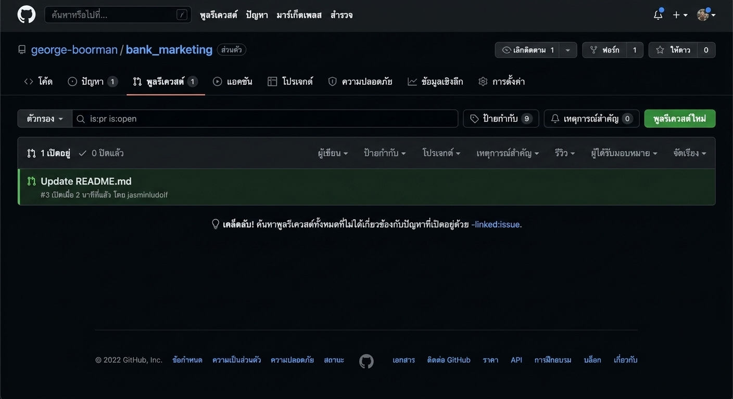Image resolution: width=733 pixels, height=399 pixels.
Task: Click the GitHub logo in the footer
Action: click(366, 361)
